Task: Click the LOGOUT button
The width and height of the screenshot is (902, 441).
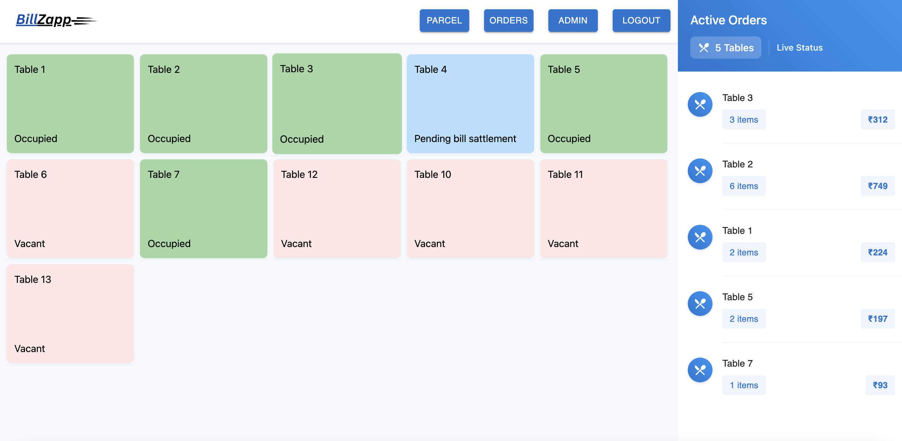Action: (x=641, y=20)
